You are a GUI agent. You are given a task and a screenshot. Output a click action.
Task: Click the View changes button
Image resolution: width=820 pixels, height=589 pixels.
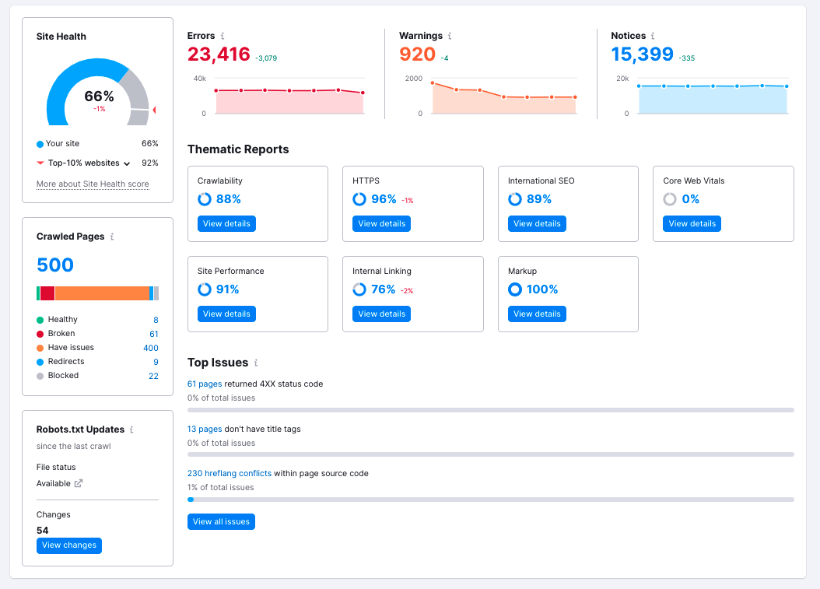coord(69,545)
